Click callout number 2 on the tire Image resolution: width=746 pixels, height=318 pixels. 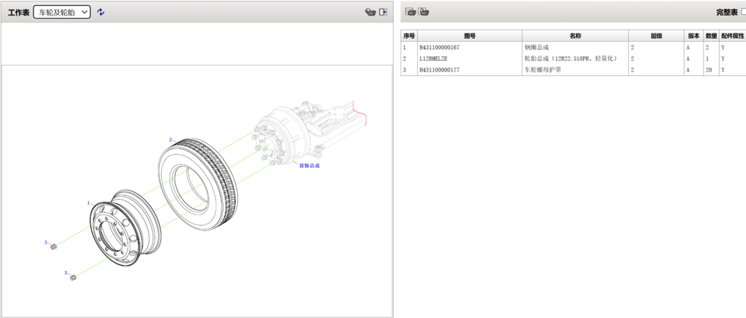170,139
